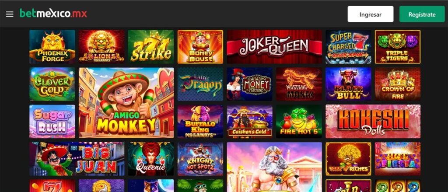Launch the Amigo Monkey featured game
This screenshot has height=192, width=448.
coord(126,103)
